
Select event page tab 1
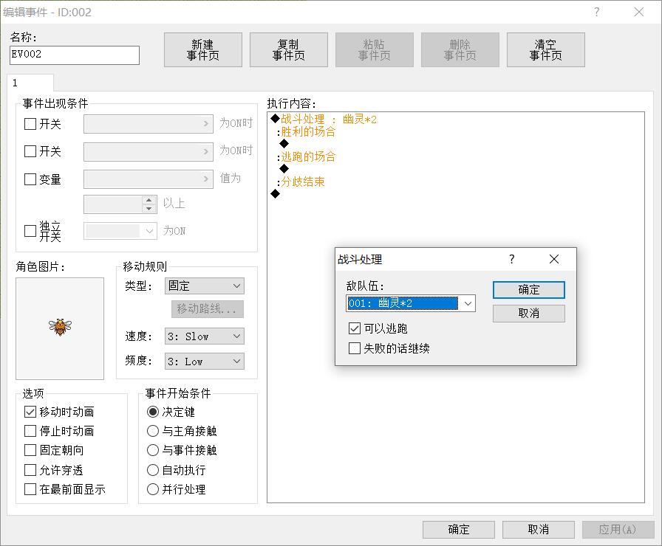click(x=30, y=83)
